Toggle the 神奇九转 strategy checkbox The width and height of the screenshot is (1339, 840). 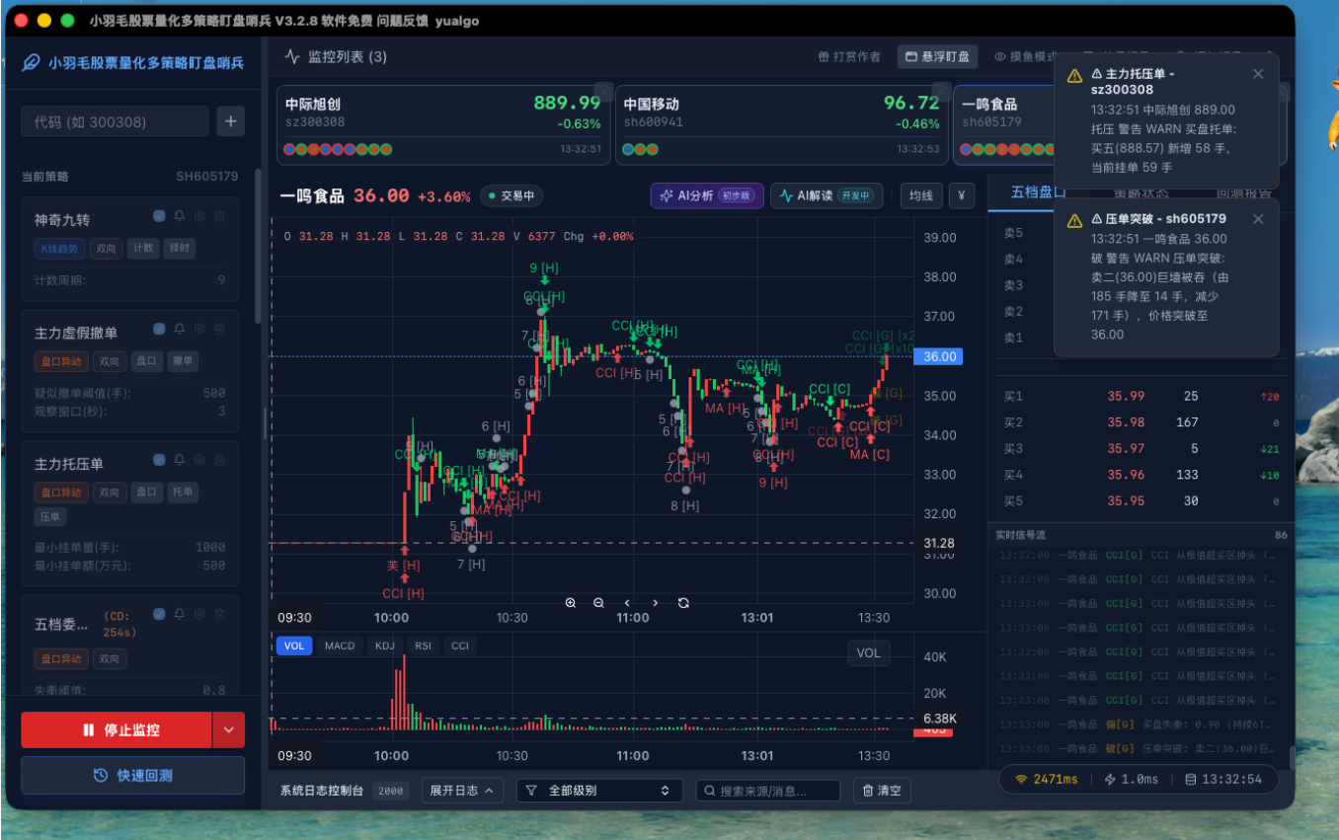point(159,216)
